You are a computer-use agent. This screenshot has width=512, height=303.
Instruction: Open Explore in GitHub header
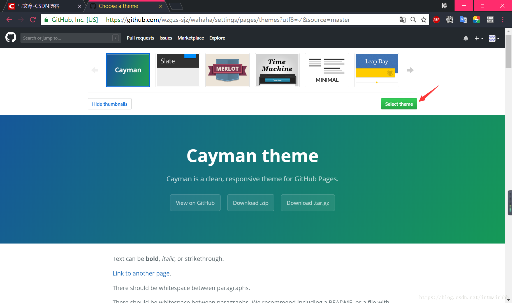click(x=217, y=38)
